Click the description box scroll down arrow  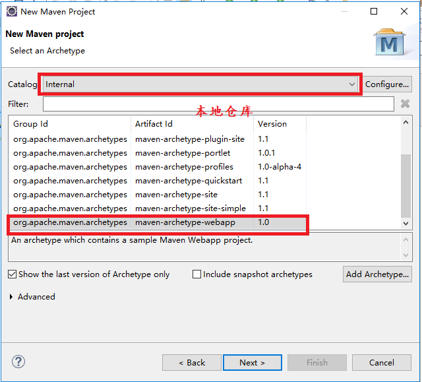click(x=406, y=255)
